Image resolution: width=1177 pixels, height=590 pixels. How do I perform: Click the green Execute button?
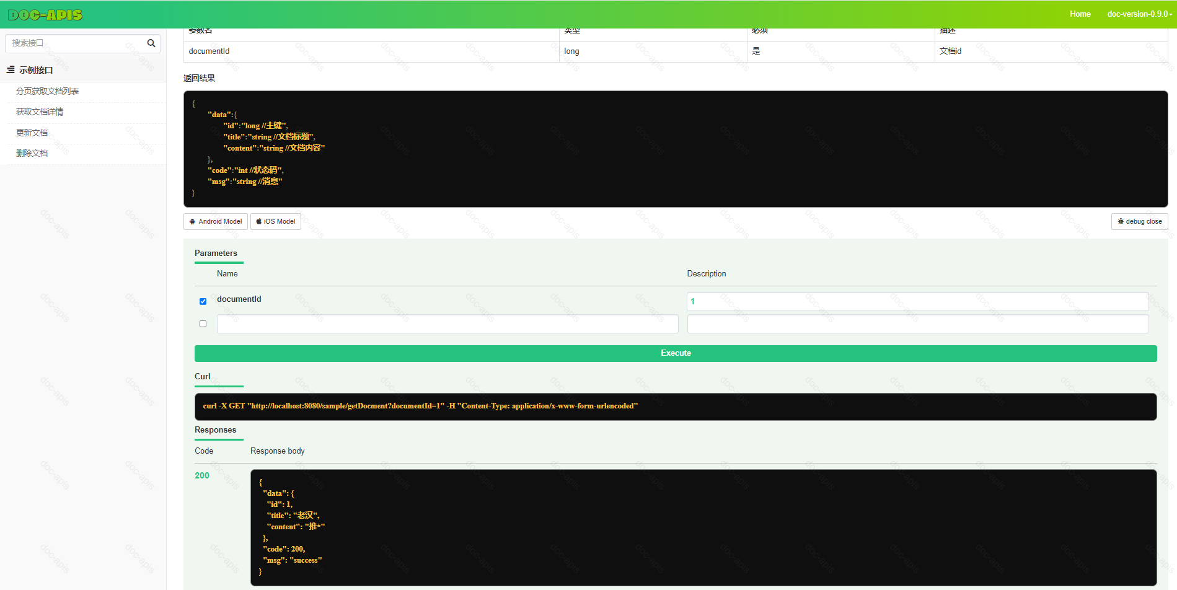click(x=676, y=353)
